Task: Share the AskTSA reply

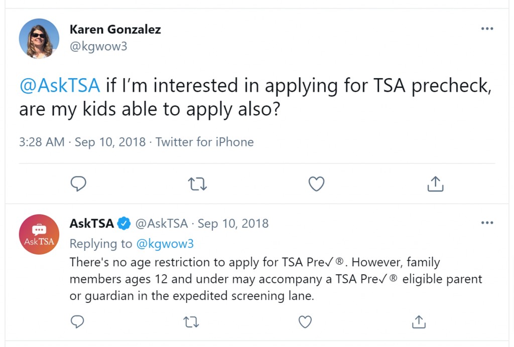Action: 419,322
